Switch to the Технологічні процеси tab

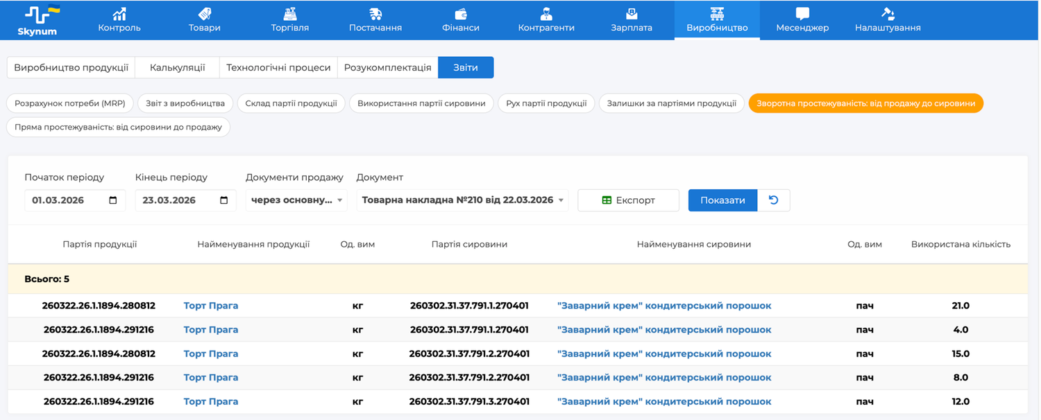[278, 68]
